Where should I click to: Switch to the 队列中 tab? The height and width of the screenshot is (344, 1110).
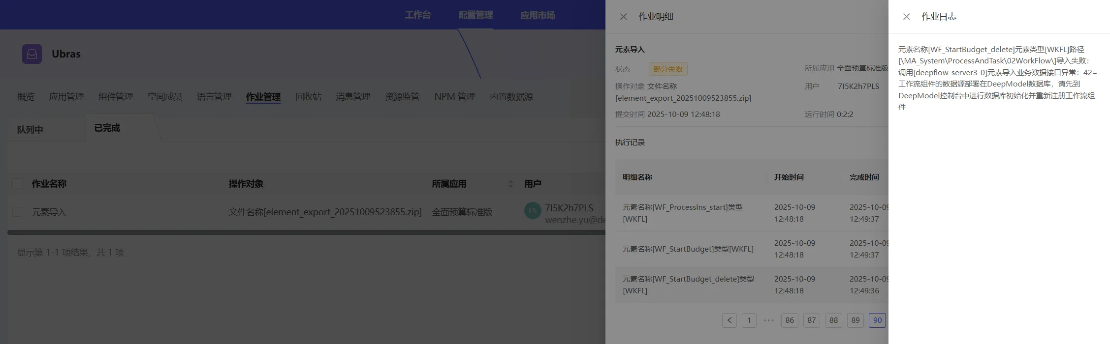tap(30, 130)
